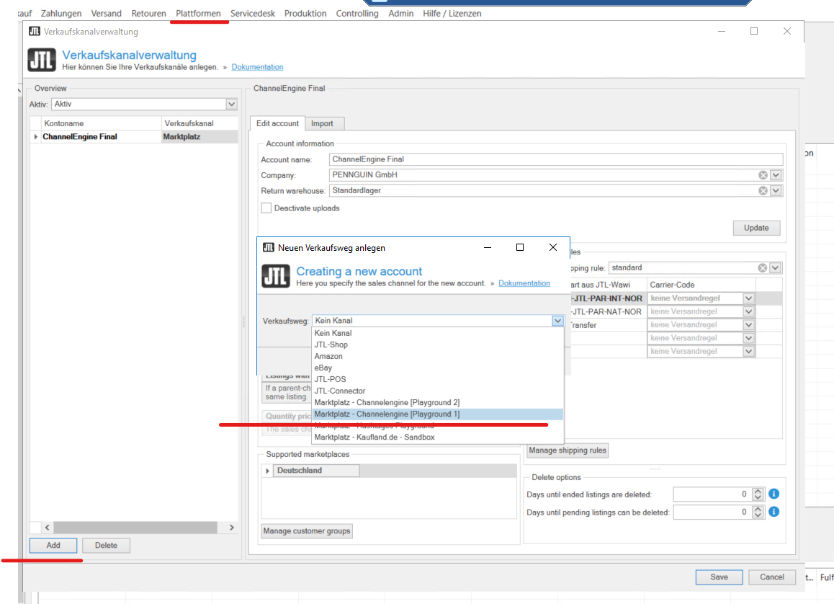Click the Add button
Screen dimensions: 834x604
click(53, 546)
